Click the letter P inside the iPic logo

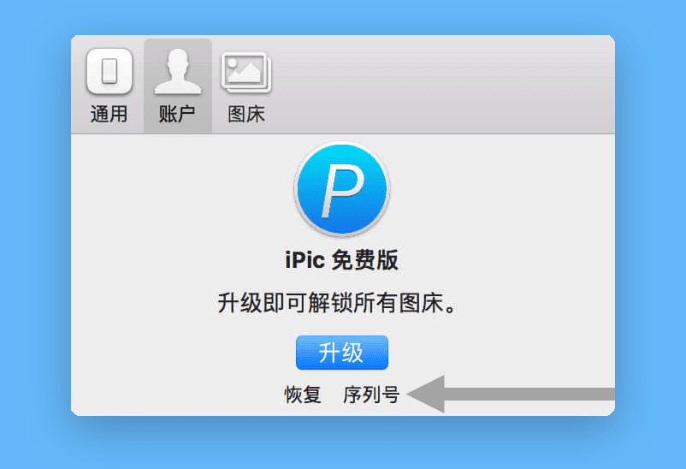(x=340, y=192)
